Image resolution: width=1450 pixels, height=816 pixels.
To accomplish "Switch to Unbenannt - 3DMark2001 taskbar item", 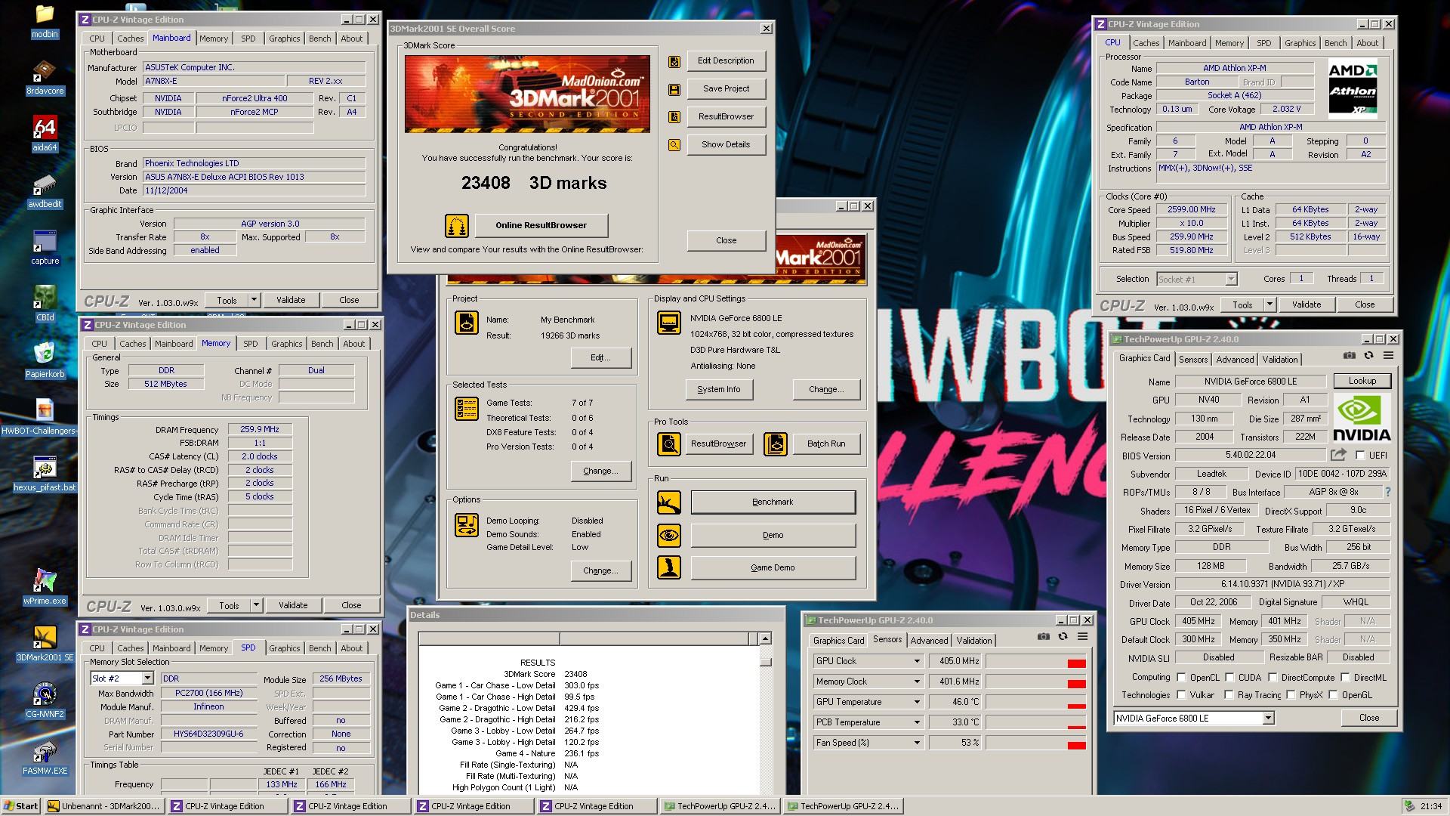I will click(104, 806).
